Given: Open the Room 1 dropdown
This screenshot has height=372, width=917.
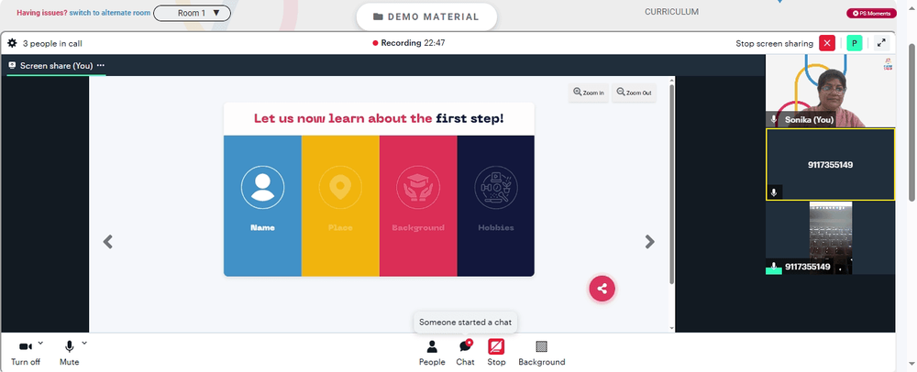Looking at the screenshot, I should [x=192, y=13].
